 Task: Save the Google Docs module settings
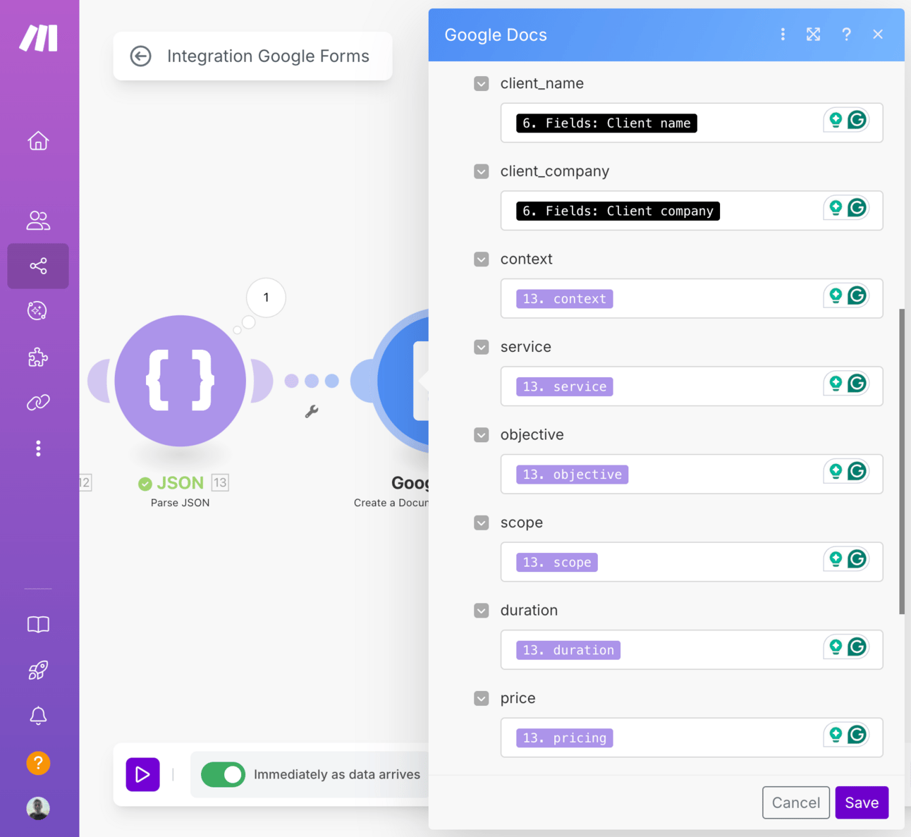(x=862, y=802)
